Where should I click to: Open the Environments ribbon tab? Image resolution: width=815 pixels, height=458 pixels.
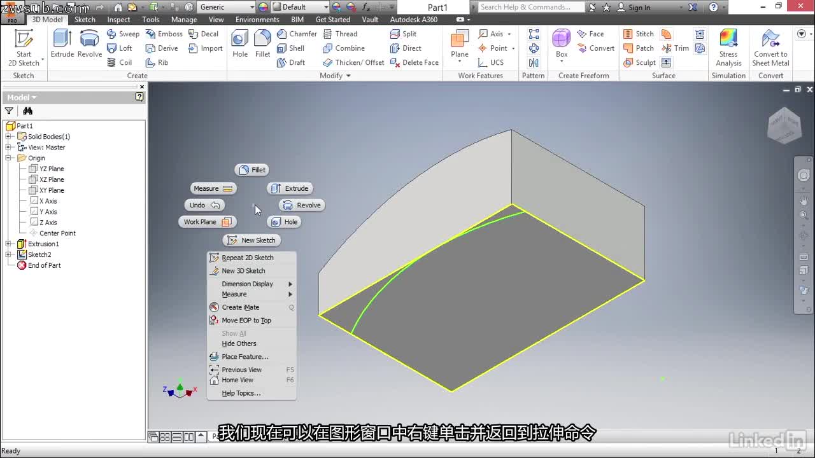point(257,20)
